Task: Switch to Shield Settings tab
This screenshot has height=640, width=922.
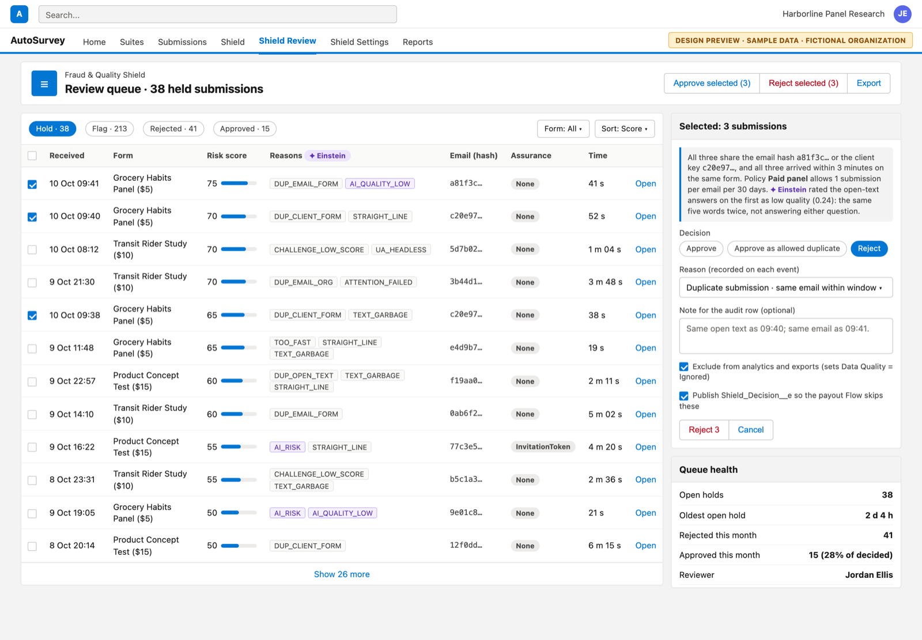Action: (x=360, y=42)
